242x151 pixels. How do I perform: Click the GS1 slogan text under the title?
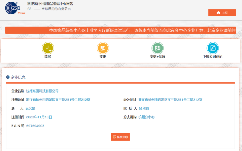tap(49, 9)
